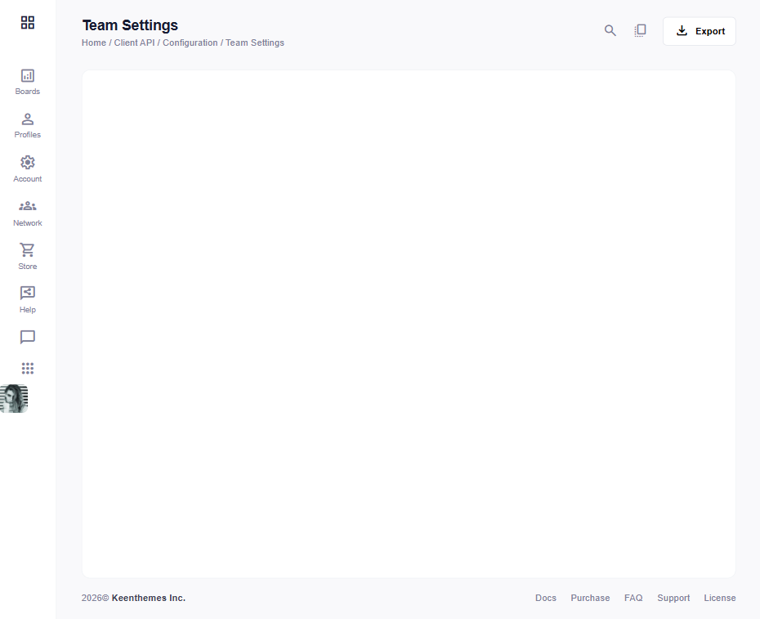Open the Account gear item
760x619 pixels.
[28, 169]
